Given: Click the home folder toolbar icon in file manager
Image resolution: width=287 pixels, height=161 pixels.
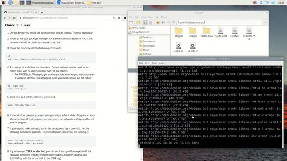Looking at the screenshot, I should tap(158, 22).
